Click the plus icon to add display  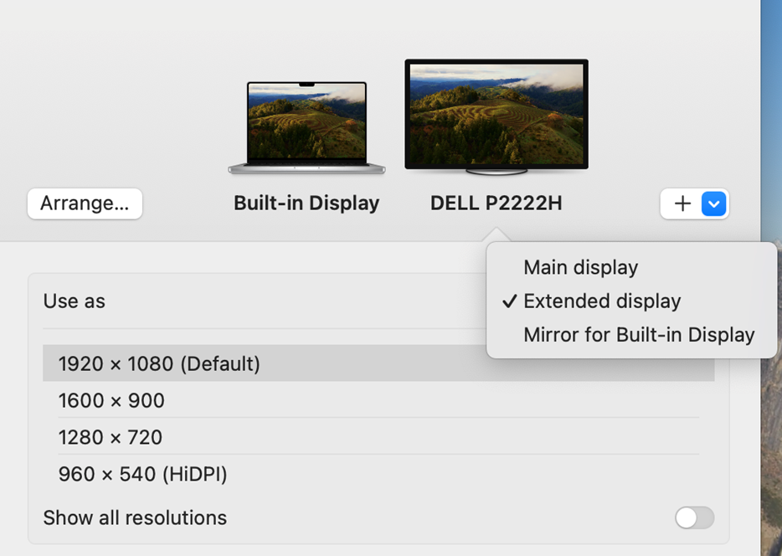pos(682,203)
